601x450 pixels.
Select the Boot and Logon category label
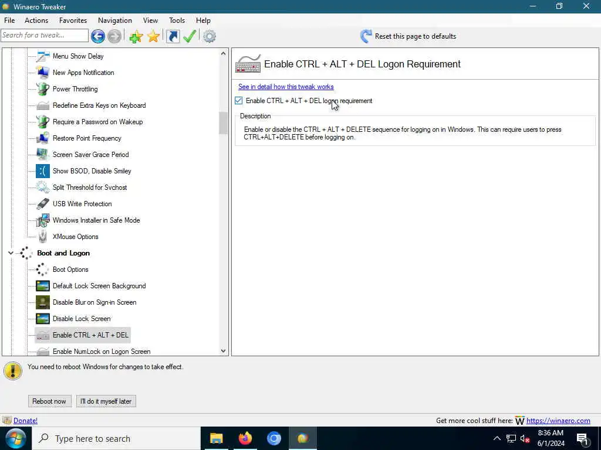[x=63, y=253]
